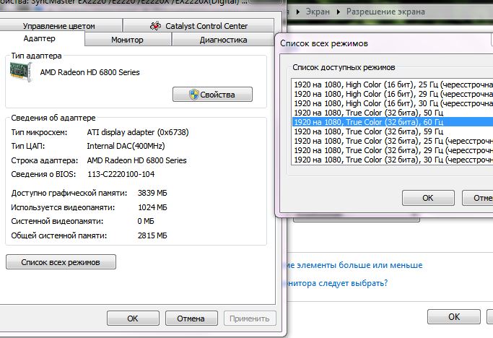Click ОК in the adapter properties dialog

coord(133,318)
